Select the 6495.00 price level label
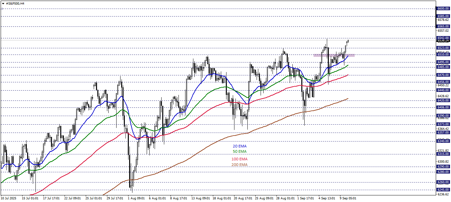Screen dimensions: 451x202 (443, 62)
